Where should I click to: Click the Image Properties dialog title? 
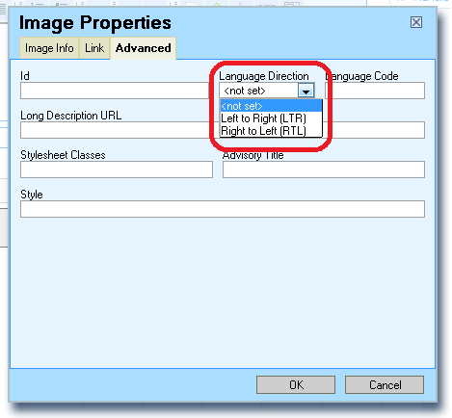95,23
